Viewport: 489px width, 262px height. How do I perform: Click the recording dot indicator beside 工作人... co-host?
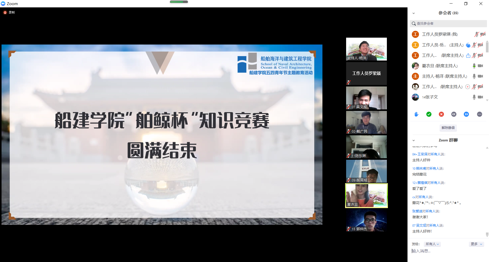click(x=467, y=86)
